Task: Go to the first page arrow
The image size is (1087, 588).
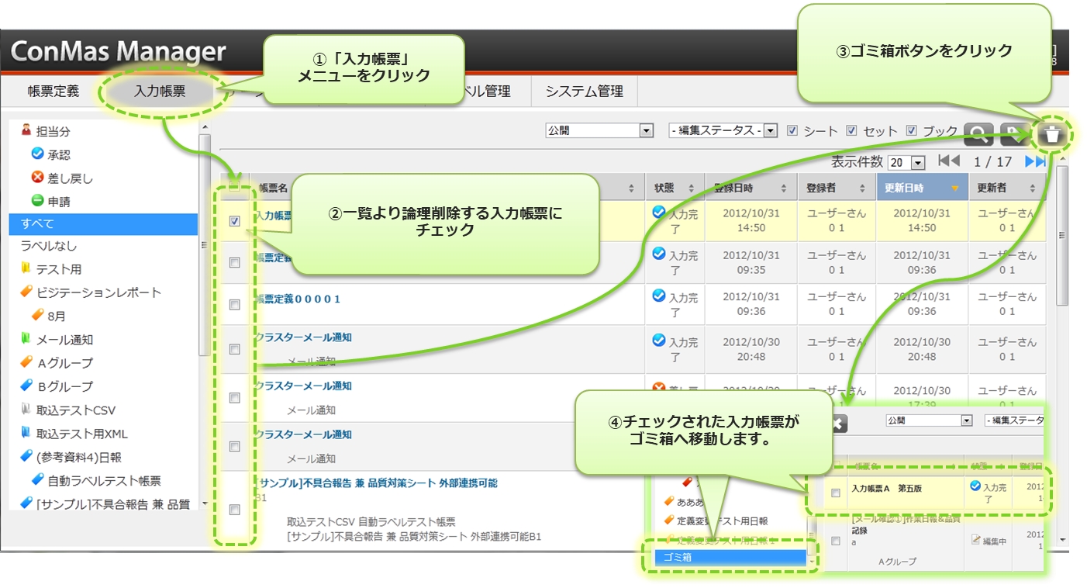Action: [948, 161]
